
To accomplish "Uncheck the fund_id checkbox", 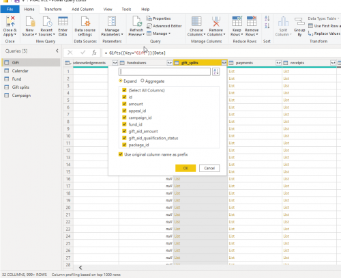I will 124,124.
